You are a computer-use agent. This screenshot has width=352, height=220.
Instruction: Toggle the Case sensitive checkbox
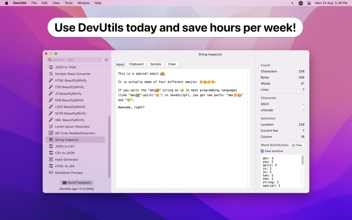point(262,151)
